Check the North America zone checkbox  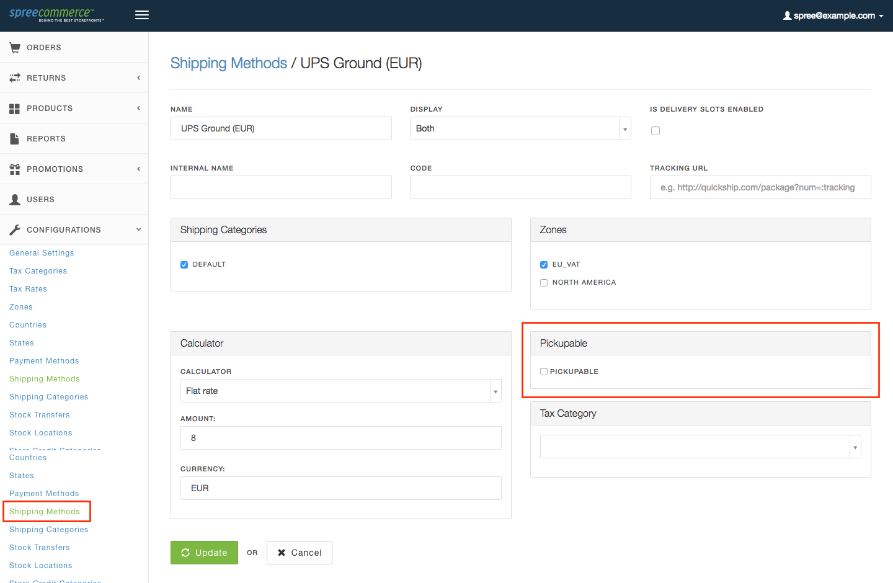[544, 283]
